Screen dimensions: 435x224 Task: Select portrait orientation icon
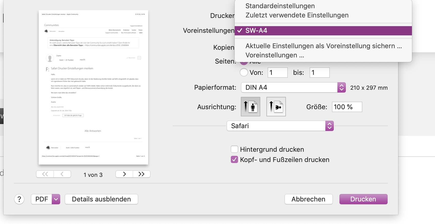[x=250, y=107]
